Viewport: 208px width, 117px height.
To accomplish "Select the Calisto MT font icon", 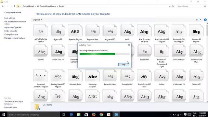I will tap(196, 75).
